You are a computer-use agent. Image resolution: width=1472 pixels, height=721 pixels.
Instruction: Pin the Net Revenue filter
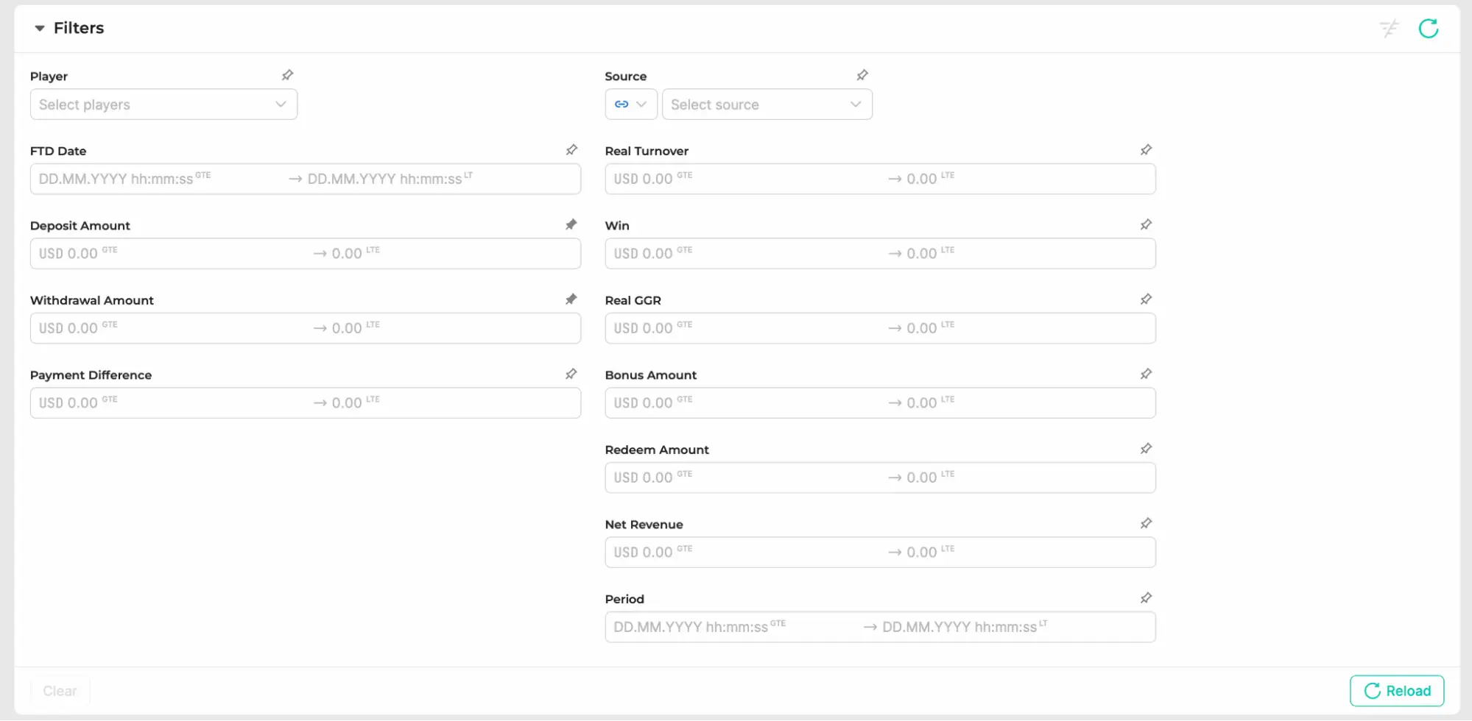(x=1146, y=524)
